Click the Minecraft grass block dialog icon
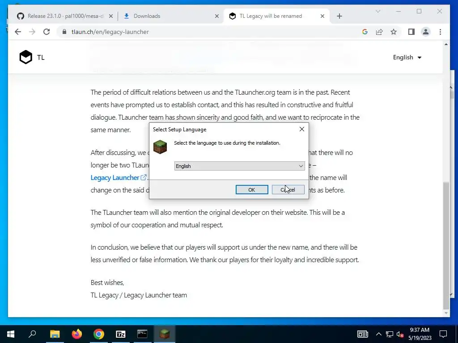The width and height of the screenshot is (458, 343). tap(160, 146)
